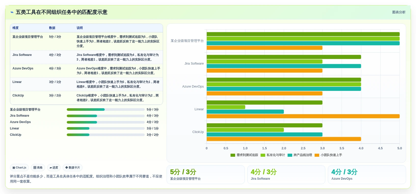This screenshot has height=194, width=416.
Task: Click the Linear progress bar
Action: coord(106,128)
